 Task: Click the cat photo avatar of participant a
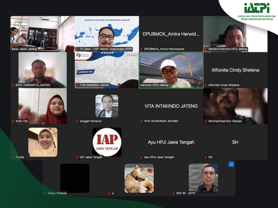click(x=139, y=178)
